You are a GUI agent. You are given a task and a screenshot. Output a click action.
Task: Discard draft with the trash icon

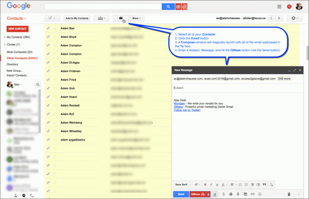289,194
